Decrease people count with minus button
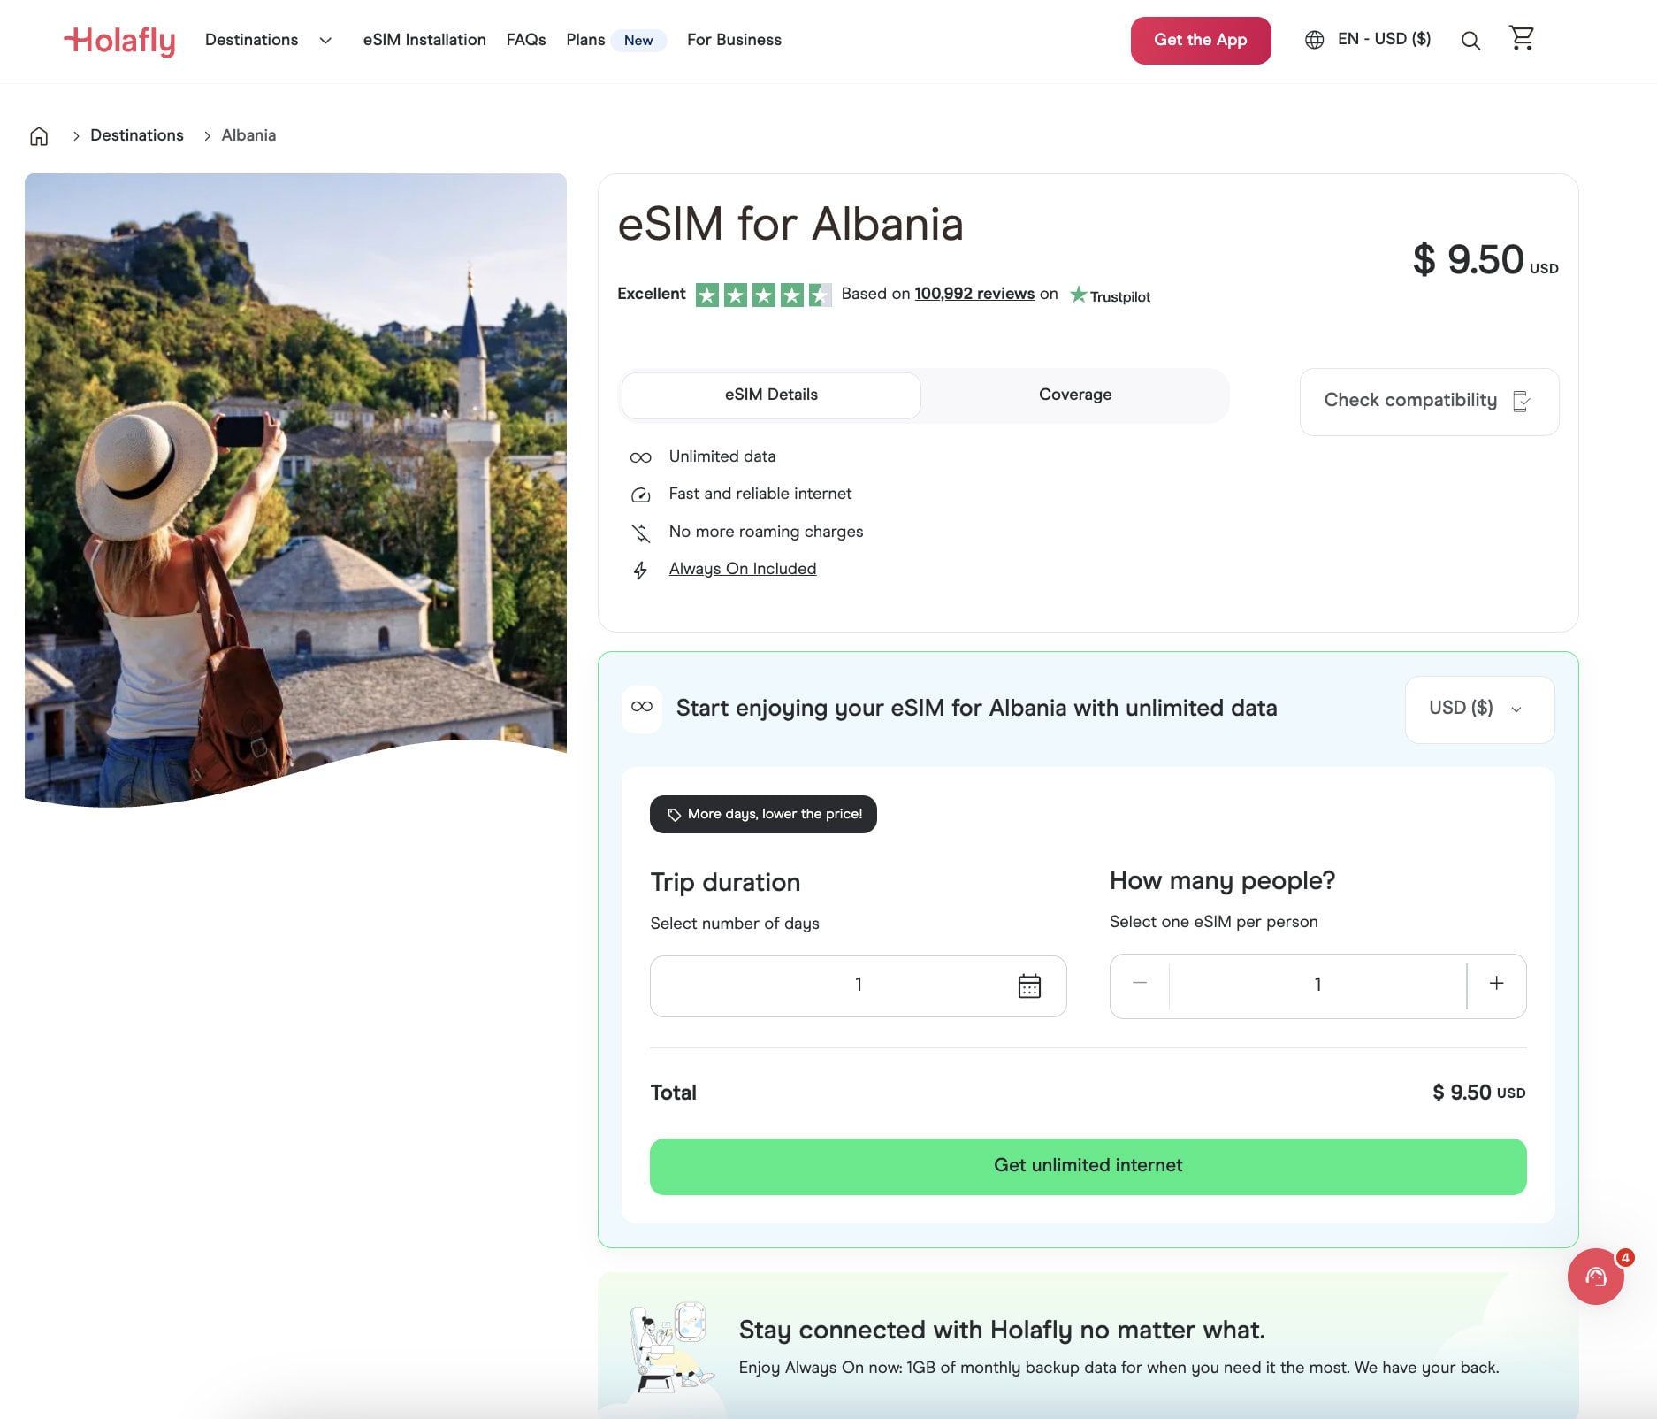The height and width of the screenshot is (1419, 1657). point(1140,984)
